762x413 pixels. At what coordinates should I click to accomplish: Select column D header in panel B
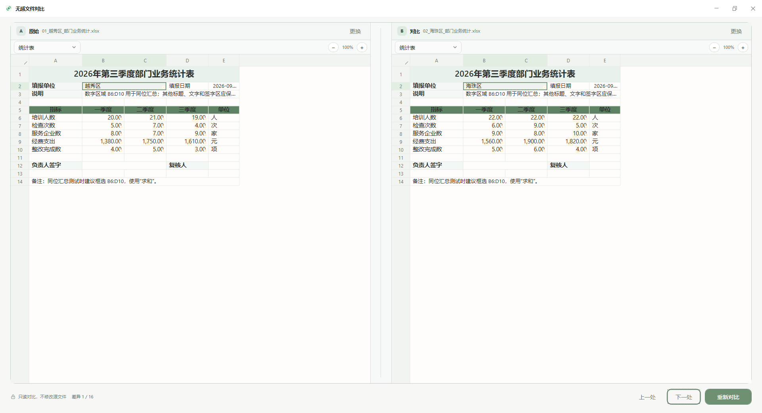click(568, 61)
